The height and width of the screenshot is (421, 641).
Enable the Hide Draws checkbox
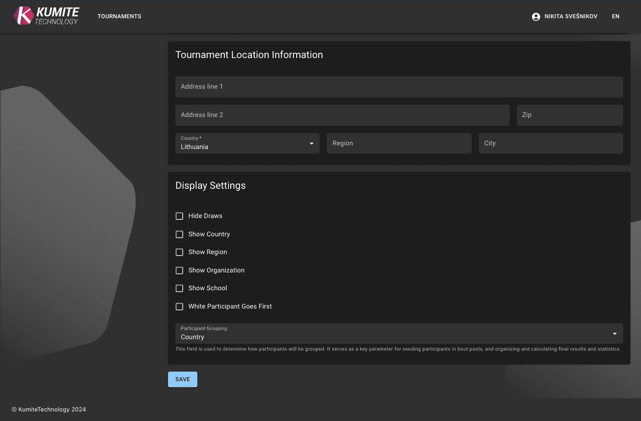[x=179, y=216]
